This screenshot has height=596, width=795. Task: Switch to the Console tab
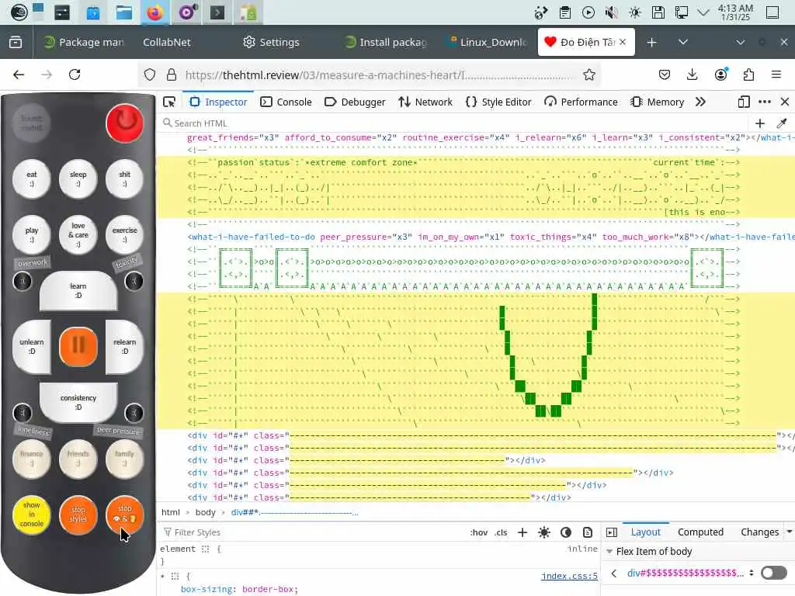point(286,102)
